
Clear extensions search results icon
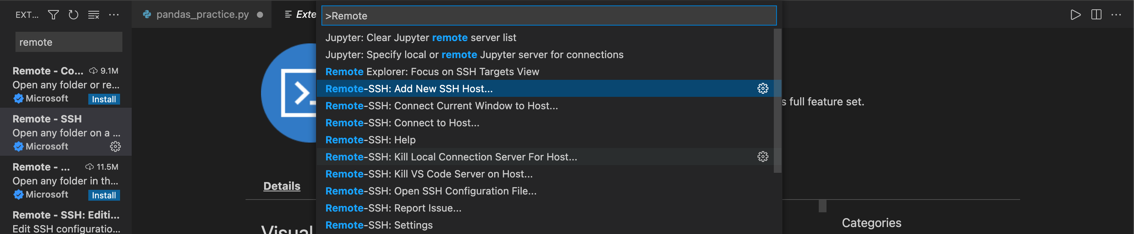tap(94, 15)
